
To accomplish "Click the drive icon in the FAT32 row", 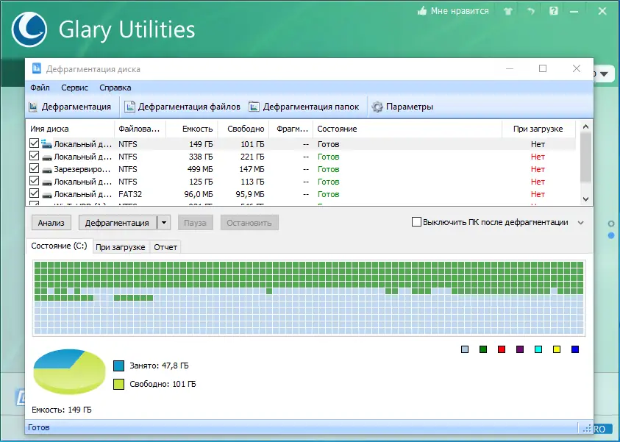I will click(x=47, y=195).
